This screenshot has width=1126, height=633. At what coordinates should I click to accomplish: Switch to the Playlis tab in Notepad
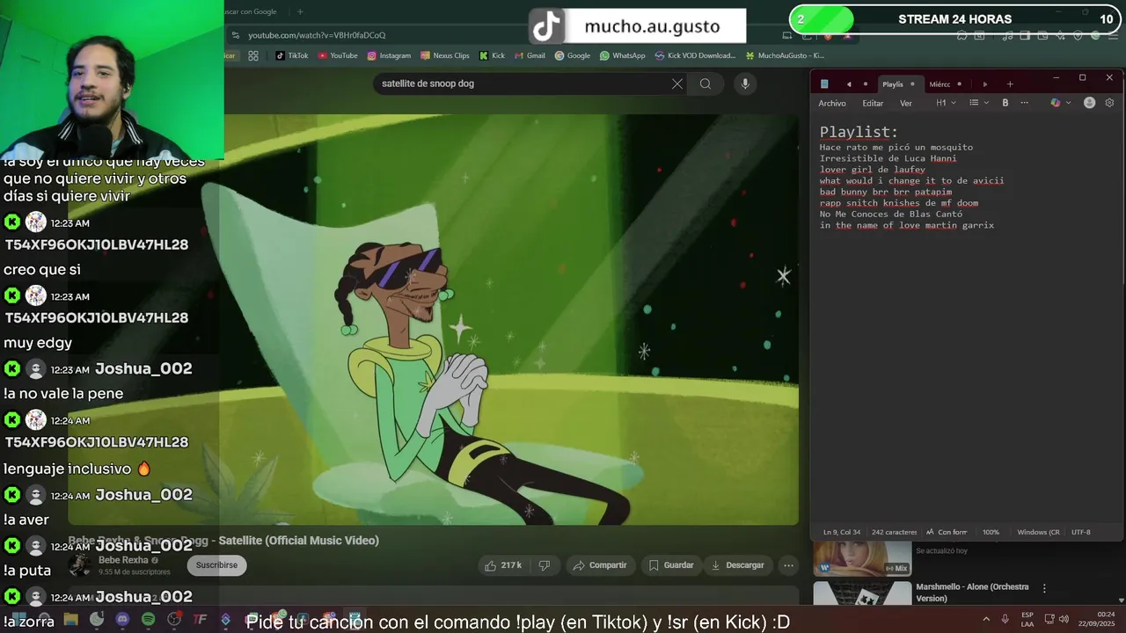pyautogui.click(x=893, y=84)
